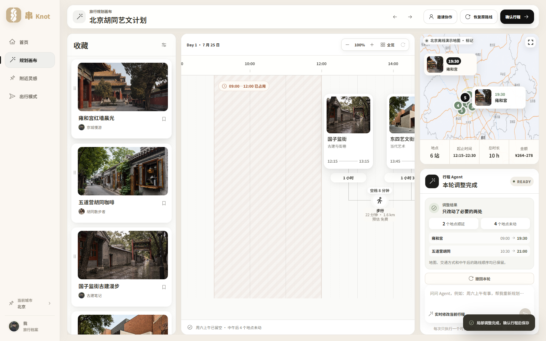
Task: Click map marker number 5
Action: tap(465, 98)
